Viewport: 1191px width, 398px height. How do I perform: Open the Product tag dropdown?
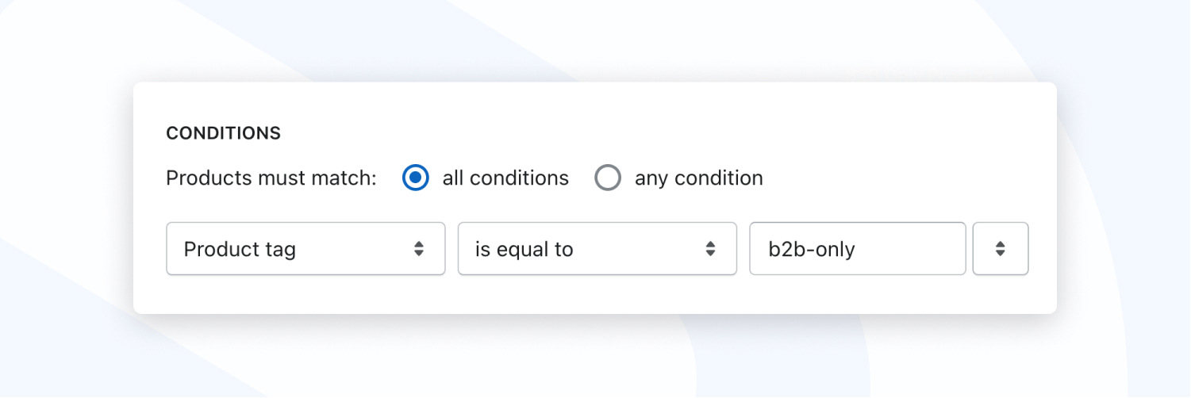[x=305, y=249]
